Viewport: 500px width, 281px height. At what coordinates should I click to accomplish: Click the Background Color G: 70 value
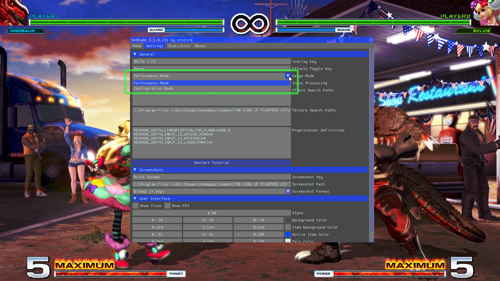208,220
